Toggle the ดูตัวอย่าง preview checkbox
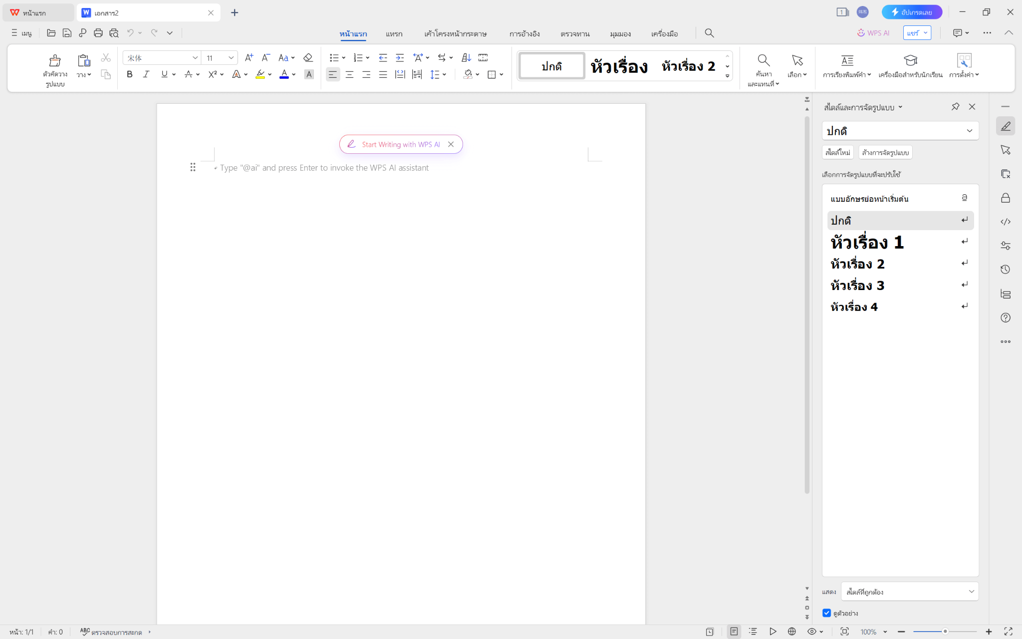 click(827, 613)
